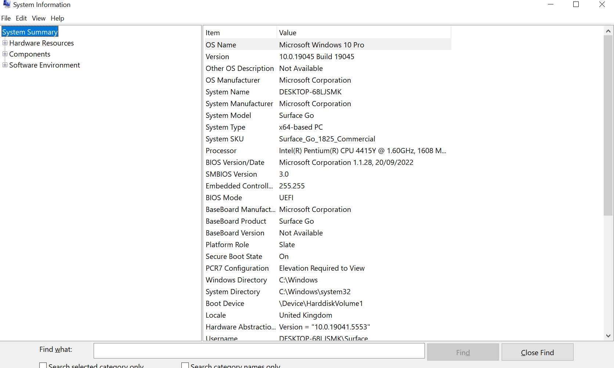Select the System Type row

click(327, 127)
